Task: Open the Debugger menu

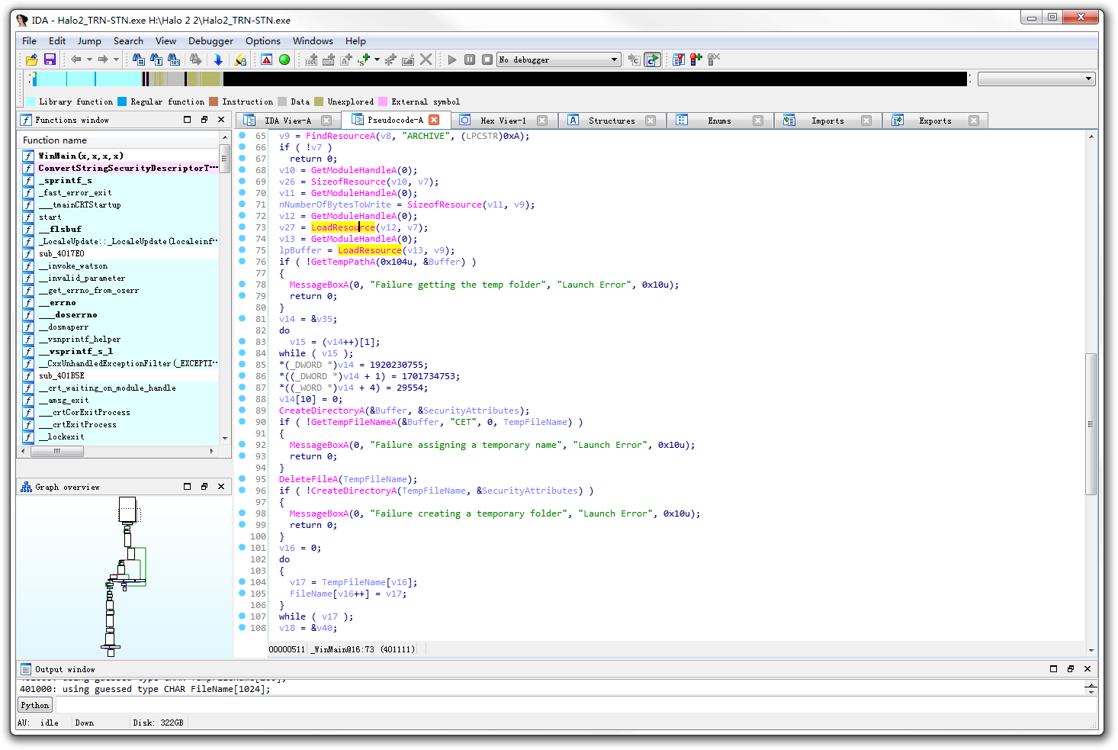Action: pyautogui.click(x=210, y=41)
